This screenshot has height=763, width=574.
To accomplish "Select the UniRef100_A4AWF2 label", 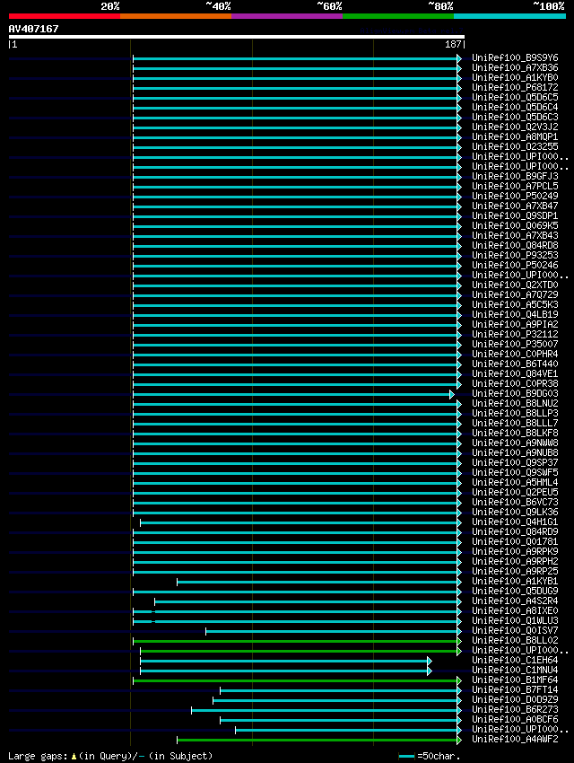I will (515, 739).
